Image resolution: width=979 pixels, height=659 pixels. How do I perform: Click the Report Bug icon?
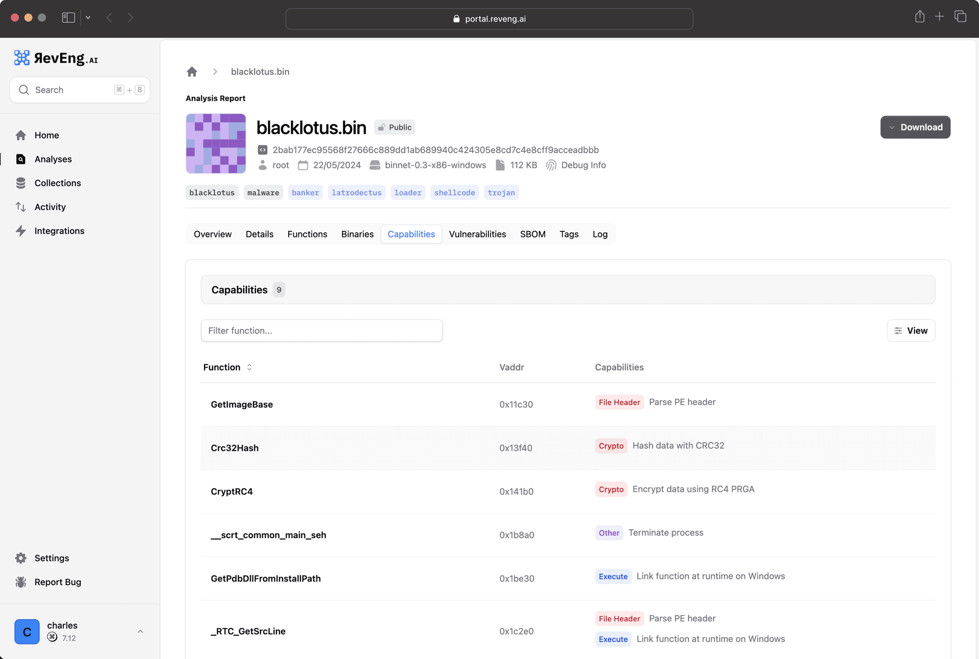coord(21,582)
